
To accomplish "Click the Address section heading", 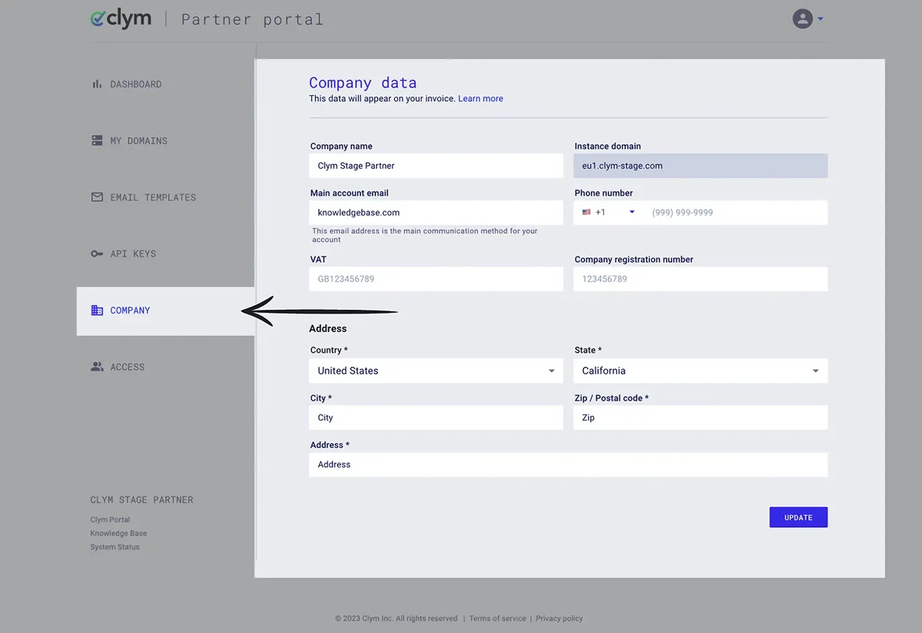I will click(328, 329).
